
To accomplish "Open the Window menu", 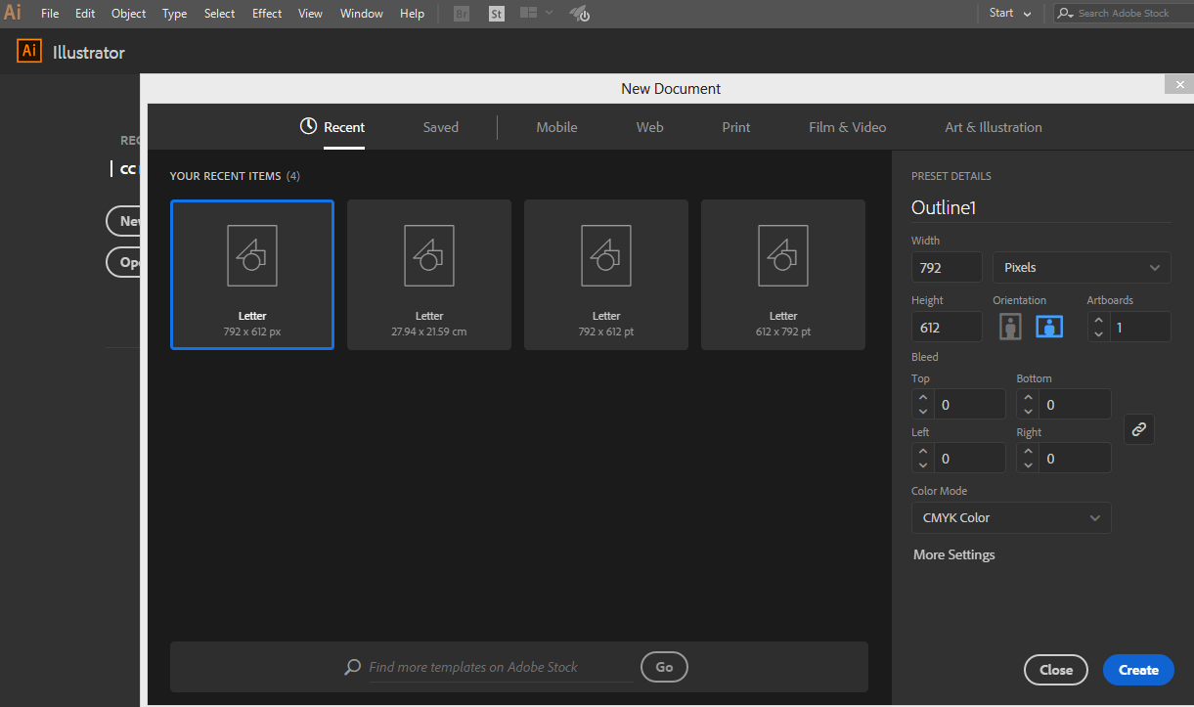I will coord(362,14).
